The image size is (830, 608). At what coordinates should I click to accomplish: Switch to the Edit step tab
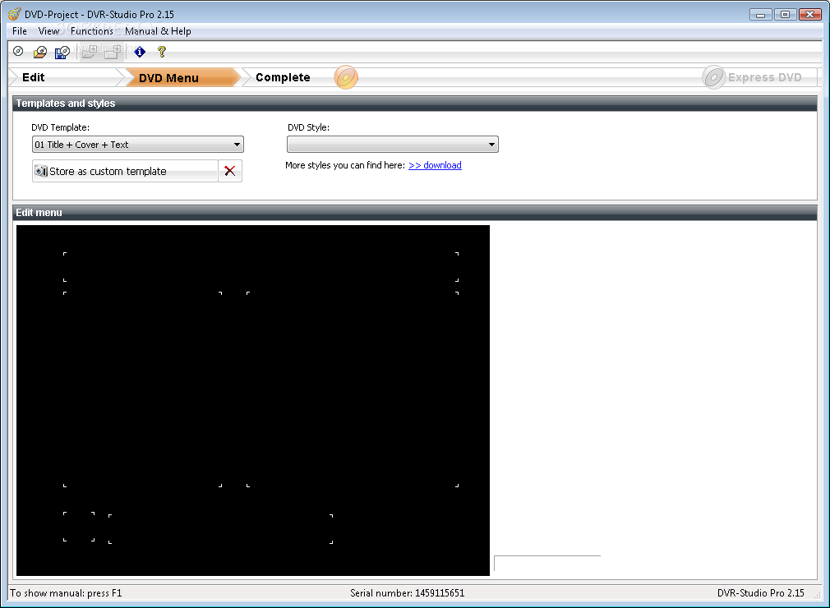coord(67,77)
